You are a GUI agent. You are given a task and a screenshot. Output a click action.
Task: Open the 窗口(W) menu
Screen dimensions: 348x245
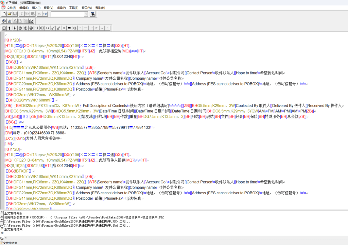pyautogui.click(x=87, y=8)
